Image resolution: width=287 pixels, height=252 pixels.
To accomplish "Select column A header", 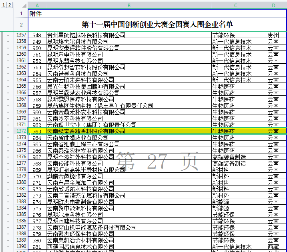I will pos(37,6).
